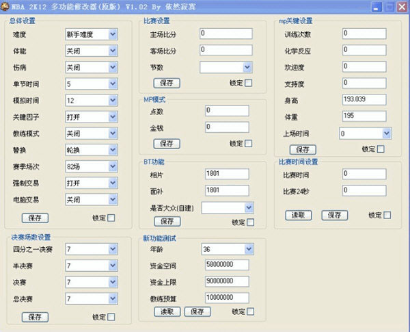
Task: Click 保存 button in 总体设置 section
Action: (x=34, y=218)
